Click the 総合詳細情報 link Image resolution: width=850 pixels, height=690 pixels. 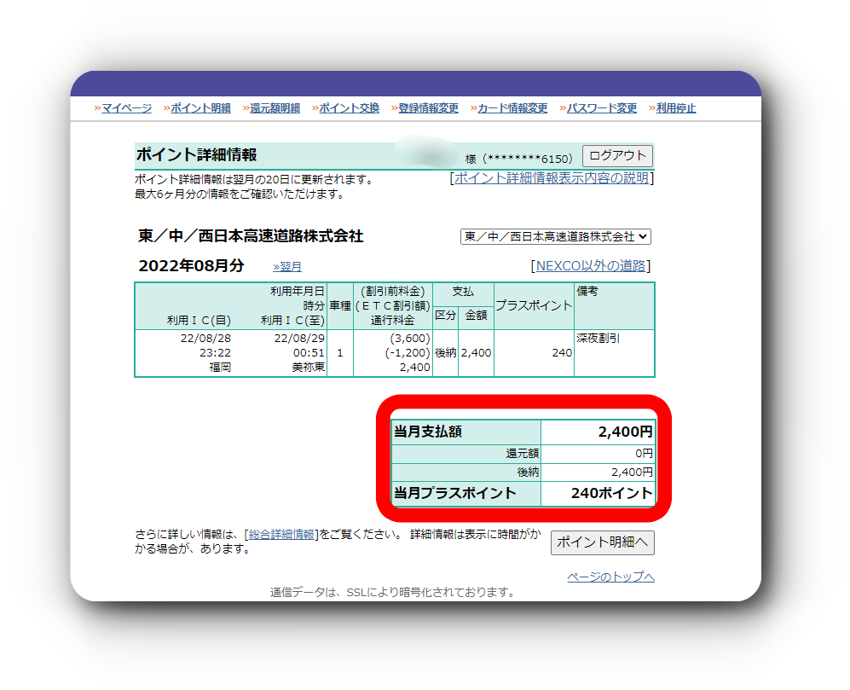pos(281,535)
